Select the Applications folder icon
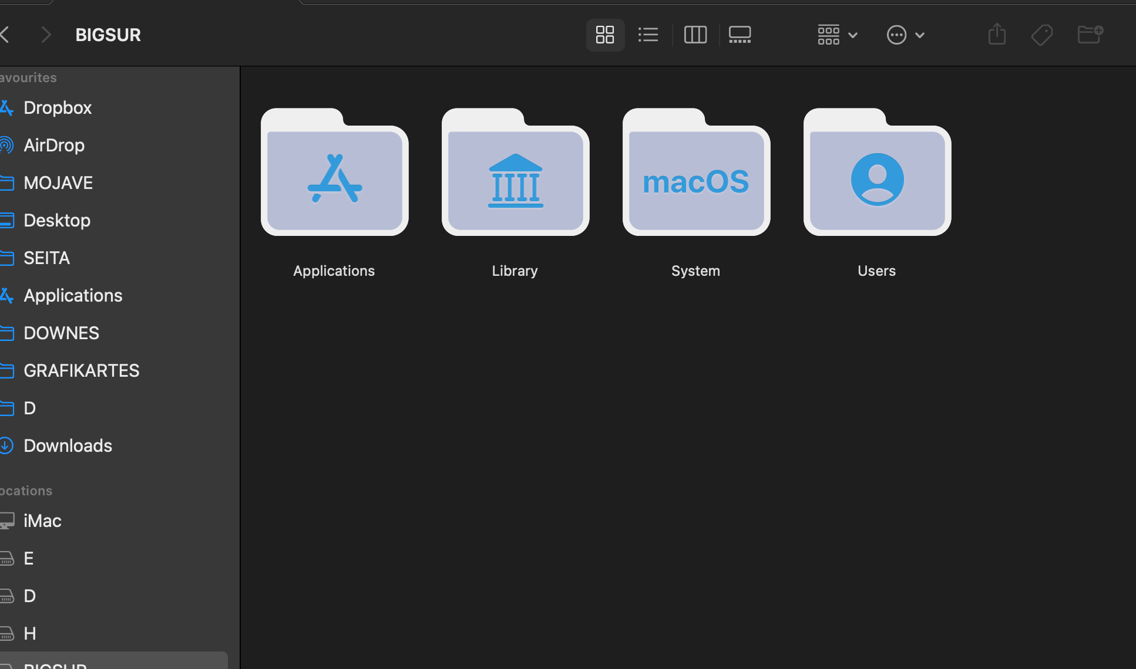Image resolution: width=1136 pixels, height=669 pixels. click(334, 173)
